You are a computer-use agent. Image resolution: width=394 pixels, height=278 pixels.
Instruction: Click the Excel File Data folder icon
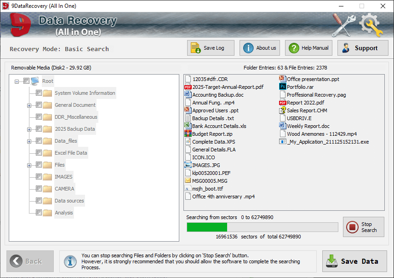(47, 153)
